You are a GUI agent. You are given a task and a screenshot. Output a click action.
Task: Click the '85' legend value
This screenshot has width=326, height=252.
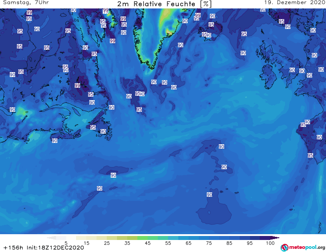click(x=229, y=243)
